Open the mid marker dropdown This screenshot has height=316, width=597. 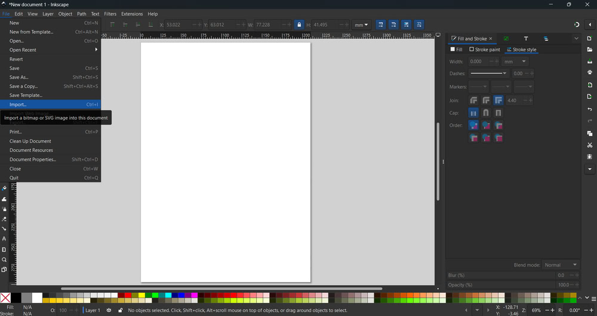pyautogui.click(x=501, y=86)
